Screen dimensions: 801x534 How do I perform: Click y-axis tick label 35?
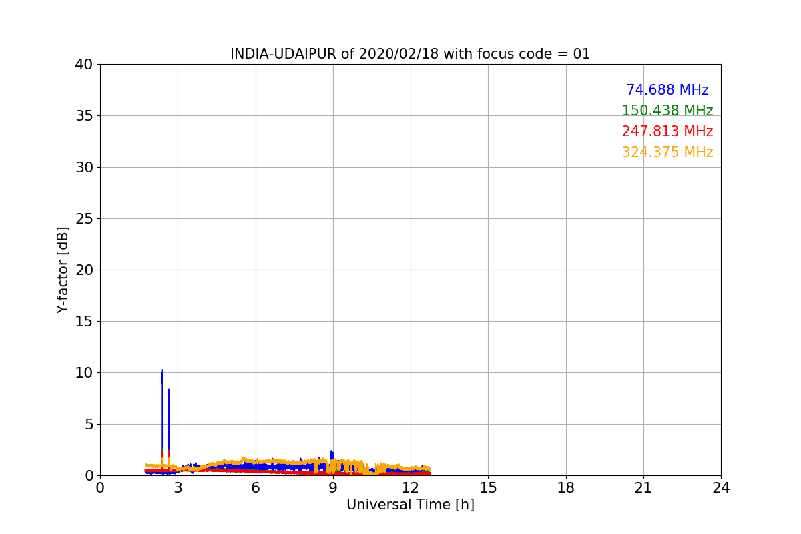point(84,116)
